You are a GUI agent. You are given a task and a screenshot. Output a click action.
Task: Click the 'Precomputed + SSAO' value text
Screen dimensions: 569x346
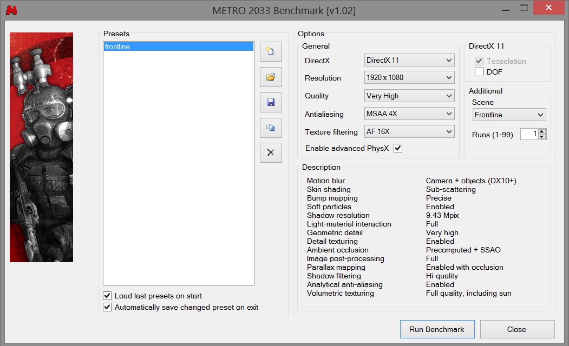pos(463,250)
